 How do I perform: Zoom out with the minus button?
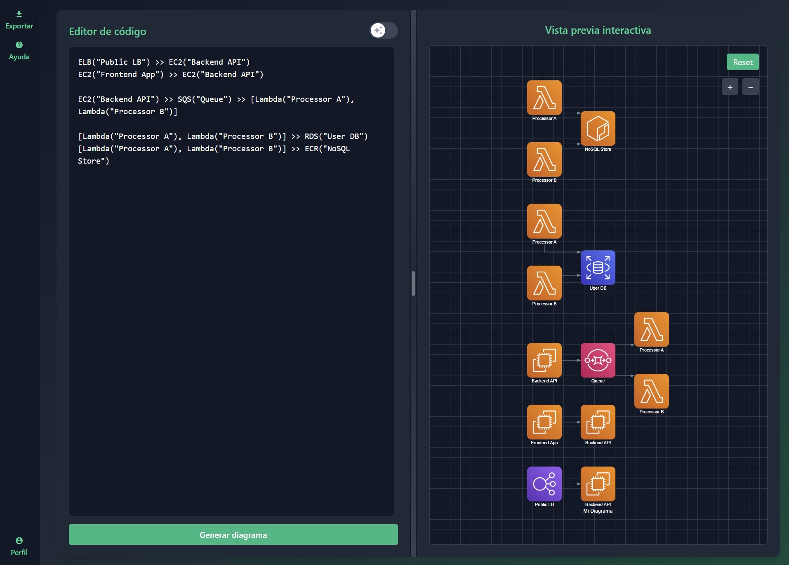[750, 87]
